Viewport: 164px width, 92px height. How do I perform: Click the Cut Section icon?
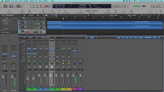tap(116, 11)
